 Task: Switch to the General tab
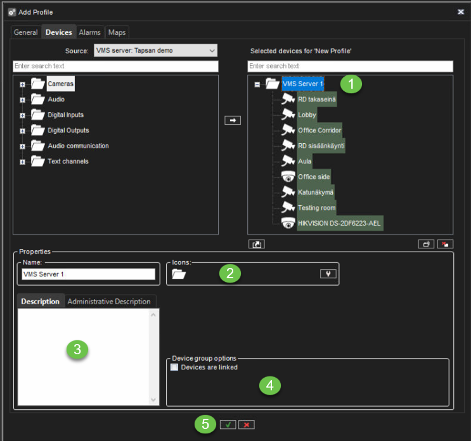26,32
